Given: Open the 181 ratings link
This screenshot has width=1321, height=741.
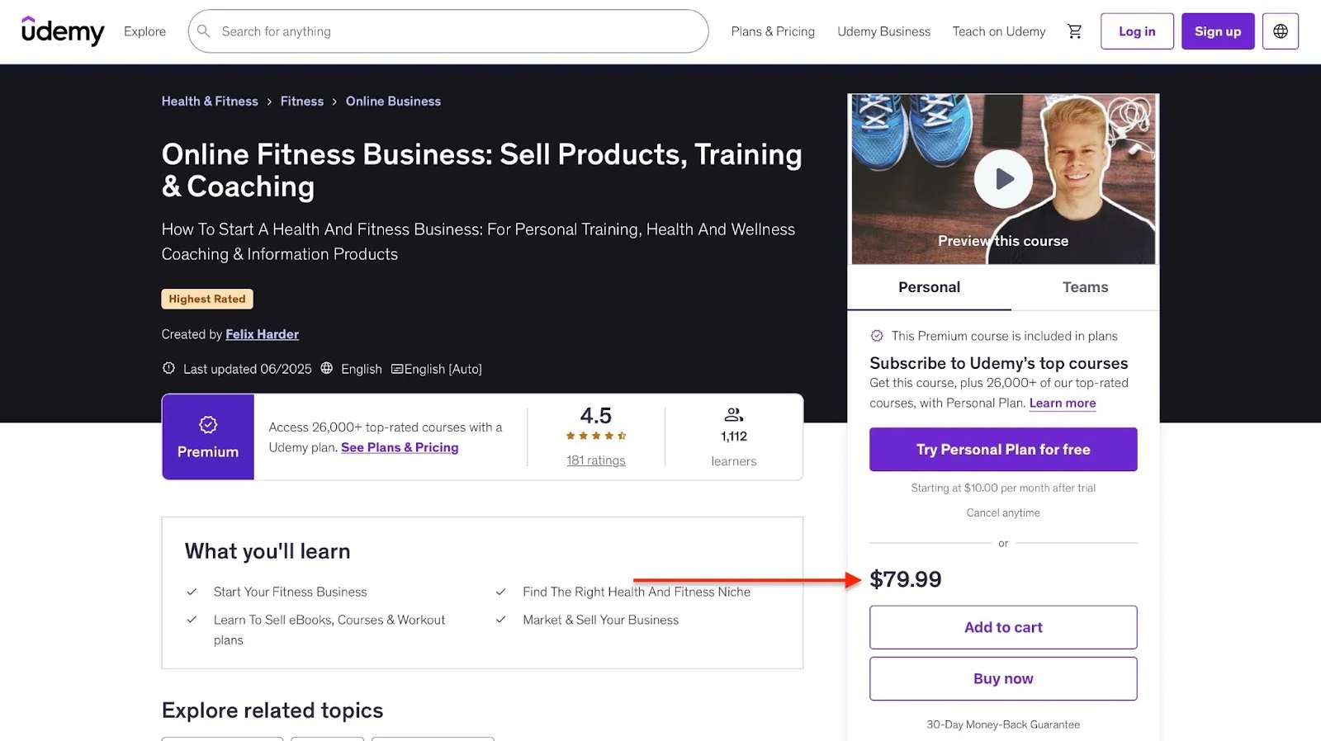Looking at the screenshot, I should (596, 460).
